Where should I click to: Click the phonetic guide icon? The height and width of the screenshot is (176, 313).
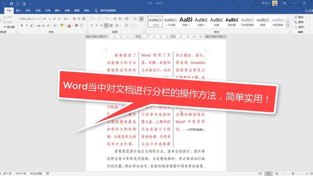79,19
